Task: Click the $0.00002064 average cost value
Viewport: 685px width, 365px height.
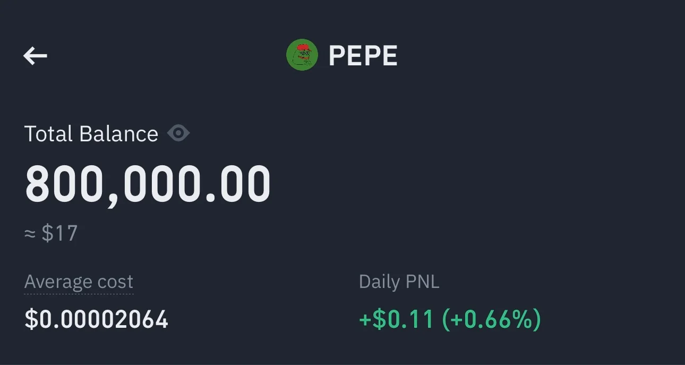Action: click(x=97, y=319)
